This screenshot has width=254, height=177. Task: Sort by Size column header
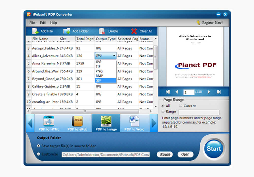[x=67, y=39]
